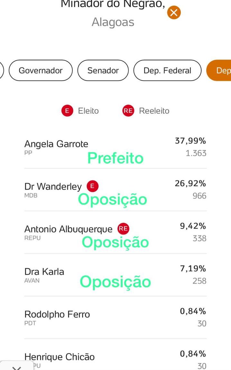Select the Dep. Federal tab
This screenshot has height=370, width=231.
(167, 70)
